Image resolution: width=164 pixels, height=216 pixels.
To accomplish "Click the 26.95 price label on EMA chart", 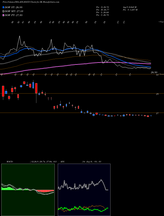I will [154, 72].
